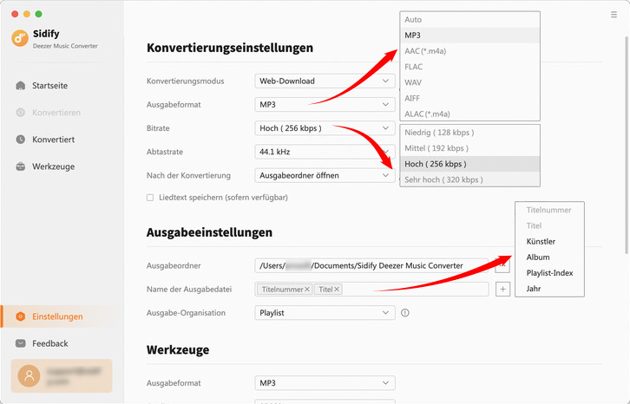Click the Ausgabeeinstellungen heading
The height and width of the screenshot is (404, 630).
point(209,232)
